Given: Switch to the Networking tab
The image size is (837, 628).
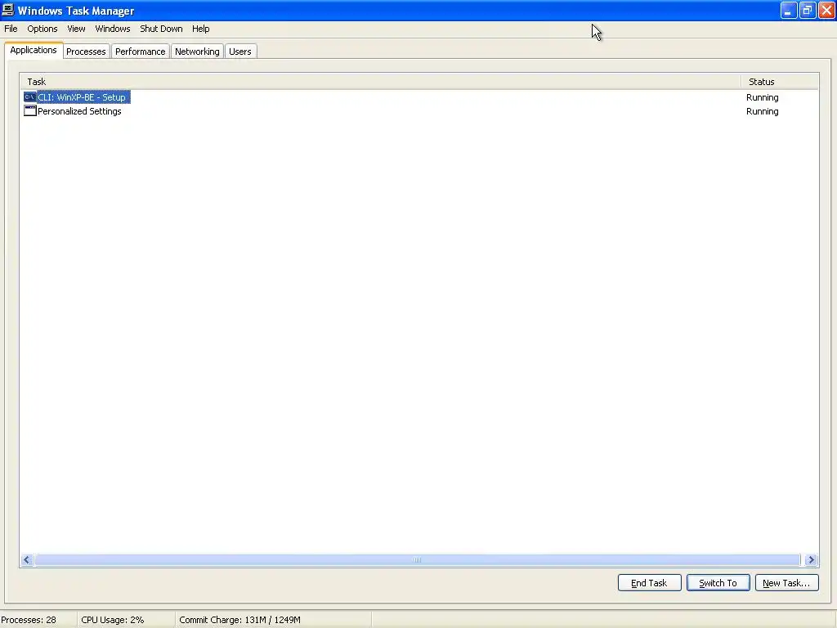Looking at the screenshot, I should point(197,52).
